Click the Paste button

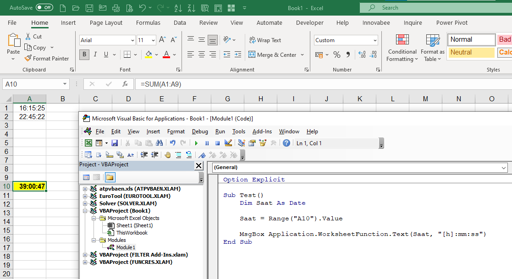coord(13,47)
